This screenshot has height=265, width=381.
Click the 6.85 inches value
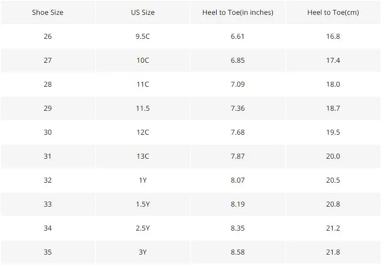238,60
